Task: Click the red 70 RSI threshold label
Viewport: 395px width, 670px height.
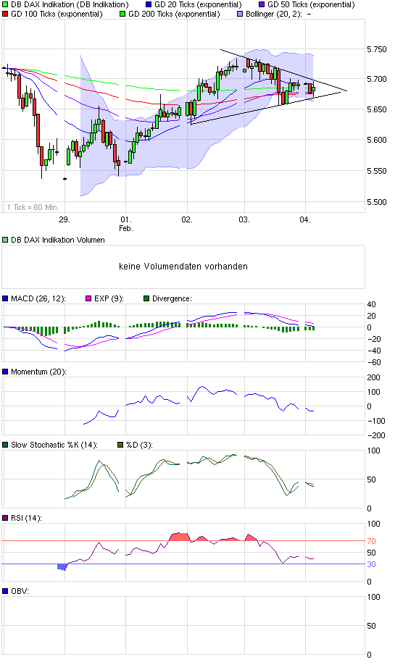Action: (x=372, y=541)
